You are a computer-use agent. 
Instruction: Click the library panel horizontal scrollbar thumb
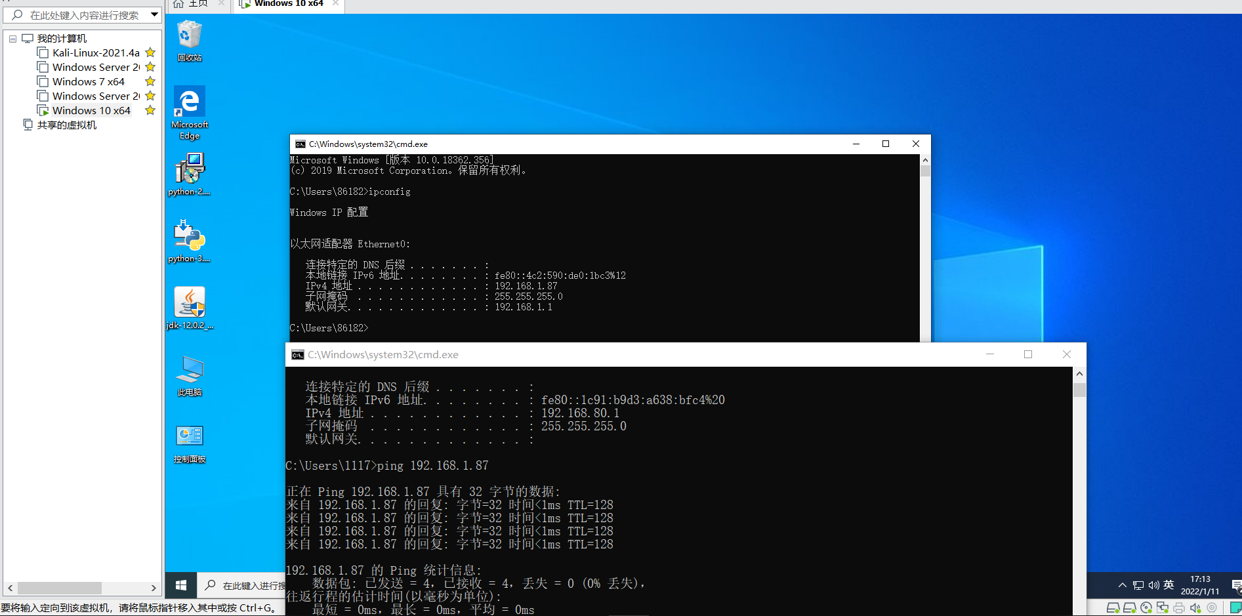(x=60, y=588)
